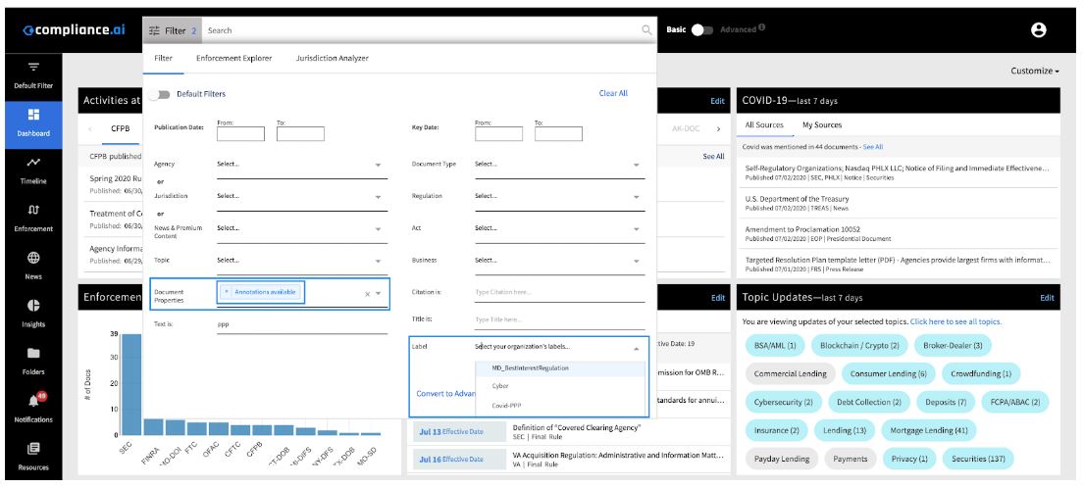Choose the Cyber label option
Image resolution: width=1084 pixels, height=488 pixels.
tap(561, 386)
